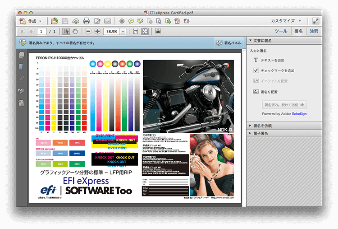The height and width of the screenshot is (229, 338).
Task: Click the signature valid status icon
Action: (23, 43)
